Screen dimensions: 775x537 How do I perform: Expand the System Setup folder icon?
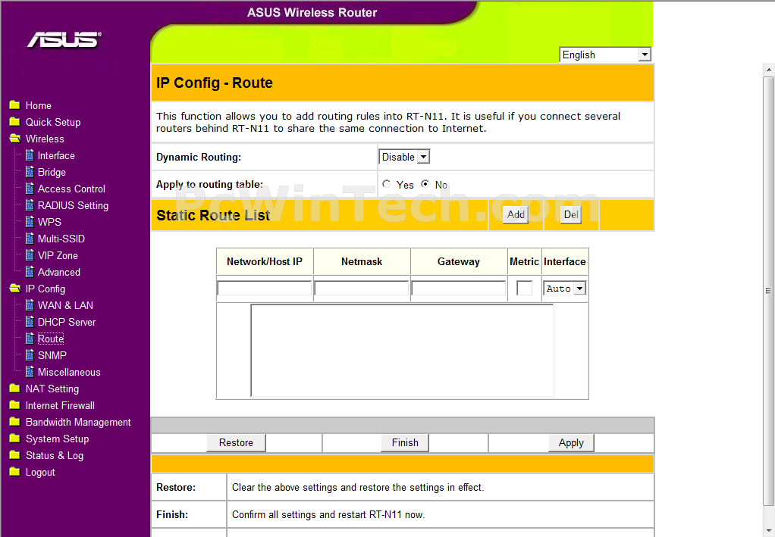(x=15, y=439)
